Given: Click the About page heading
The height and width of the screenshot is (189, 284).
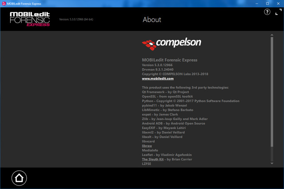Looking at the screenshot, I should click(x=152, y=20).
